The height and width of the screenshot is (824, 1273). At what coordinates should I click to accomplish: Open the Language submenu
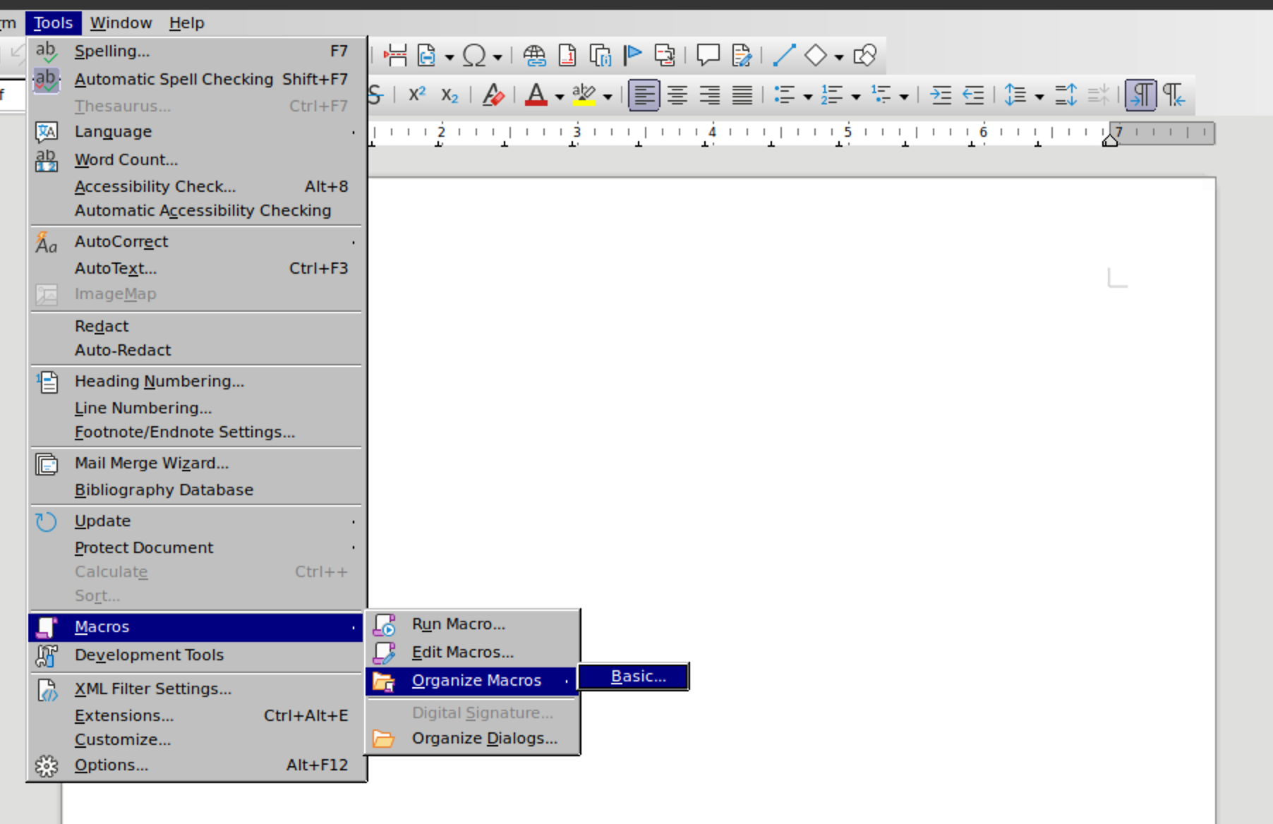coord(197,132)
